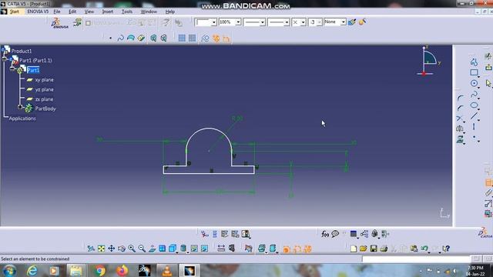
Task: Click the Select arrow tool
Action: pos(488,83)
